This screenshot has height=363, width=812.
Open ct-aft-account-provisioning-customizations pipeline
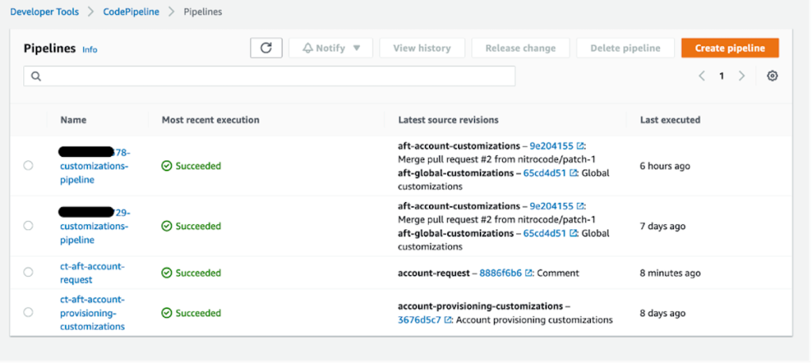point(92,313)
